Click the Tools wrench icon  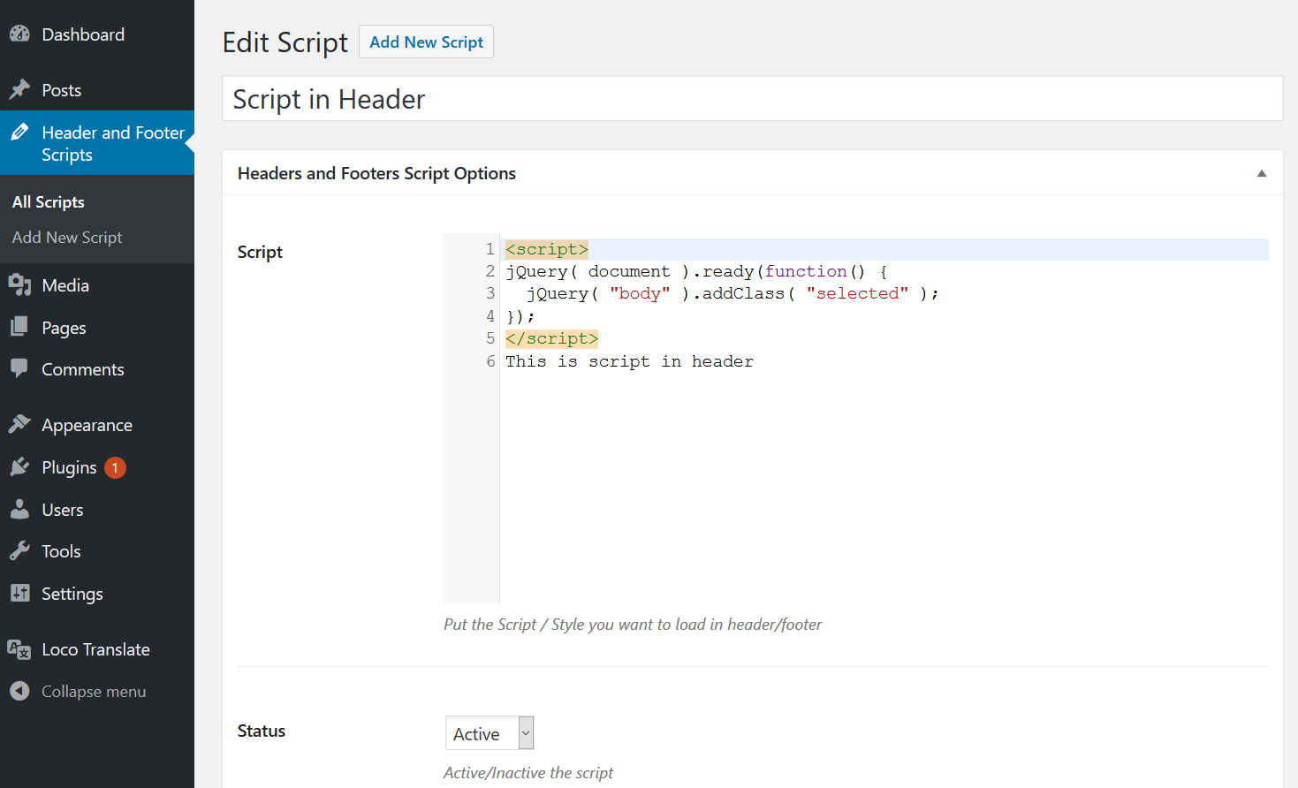click(x=19, y=551)
